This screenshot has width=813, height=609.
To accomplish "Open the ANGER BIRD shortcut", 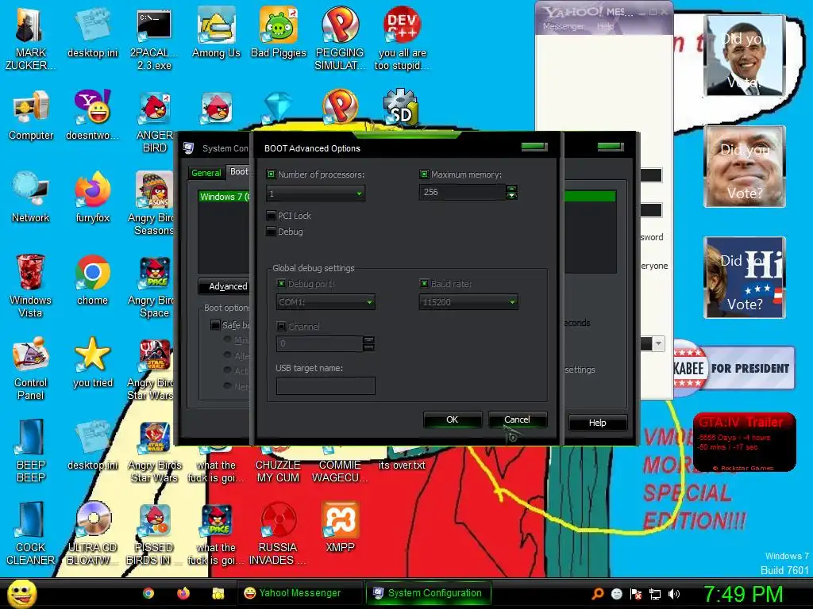I will 154,121.
